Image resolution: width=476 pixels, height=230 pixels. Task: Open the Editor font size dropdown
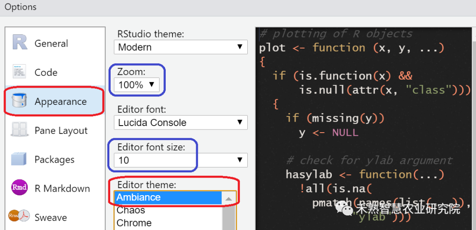click(180, 160)
